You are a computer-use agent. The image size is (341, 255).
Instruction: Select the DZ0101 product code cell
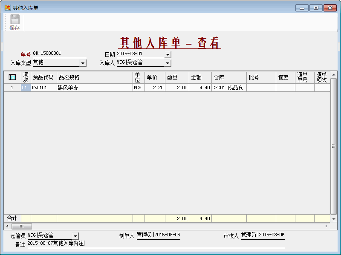click(x=44, y=88)
